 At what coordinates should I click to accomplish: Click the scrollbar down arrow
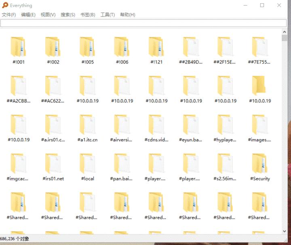tap(284, 231)
